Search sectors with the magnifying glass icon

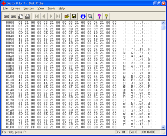pyautogui.click(x=90, y=16)
